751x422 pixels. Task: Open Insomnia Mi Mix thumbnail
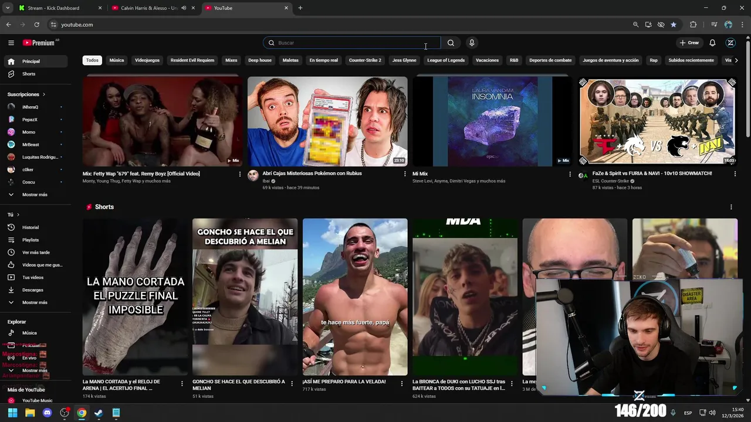(x=492, y=121)
